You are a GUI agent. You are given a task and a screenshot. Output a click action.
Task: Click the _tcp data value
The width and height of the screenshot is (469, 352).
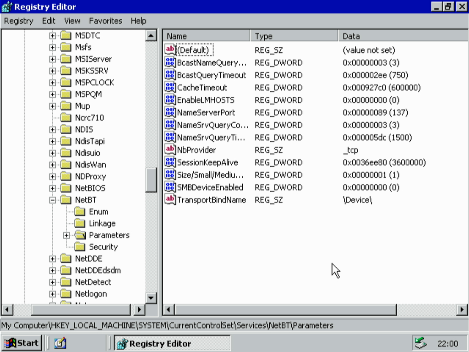pos(350,150)
